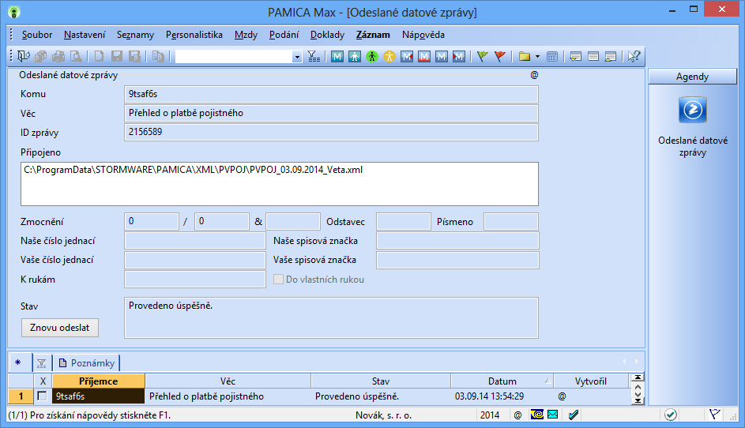Viewport: 745px width, 428px height.
Task: Toggle the X checkbox in row 9tsaf6s
Action: [x=43, y=396]
